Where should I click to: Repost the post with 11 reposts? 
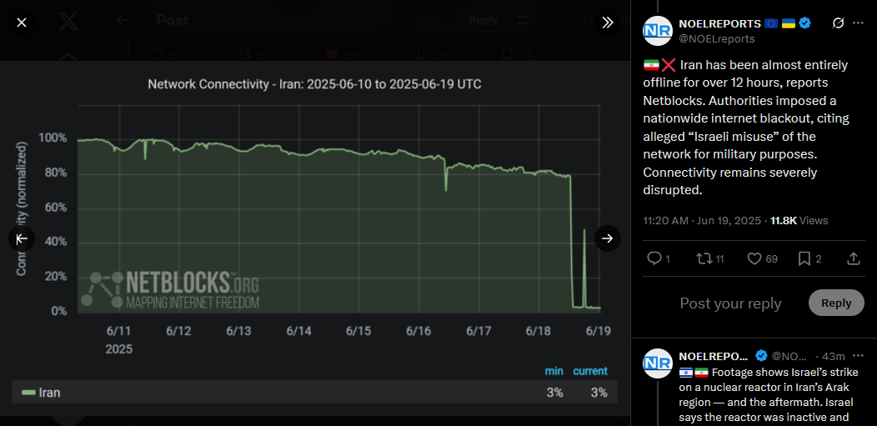pyautogui.click(x=709, y=258)
